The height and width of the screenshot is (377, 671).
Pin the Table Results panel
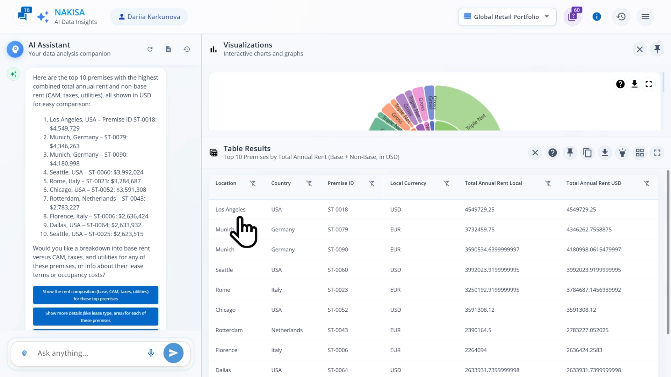[570, 153]
